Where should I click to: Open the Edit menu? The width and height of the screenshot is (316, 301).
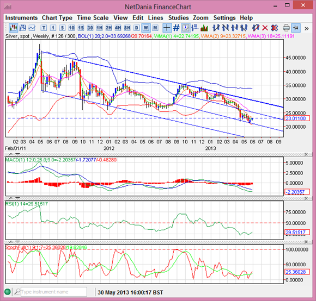point(138,18)
